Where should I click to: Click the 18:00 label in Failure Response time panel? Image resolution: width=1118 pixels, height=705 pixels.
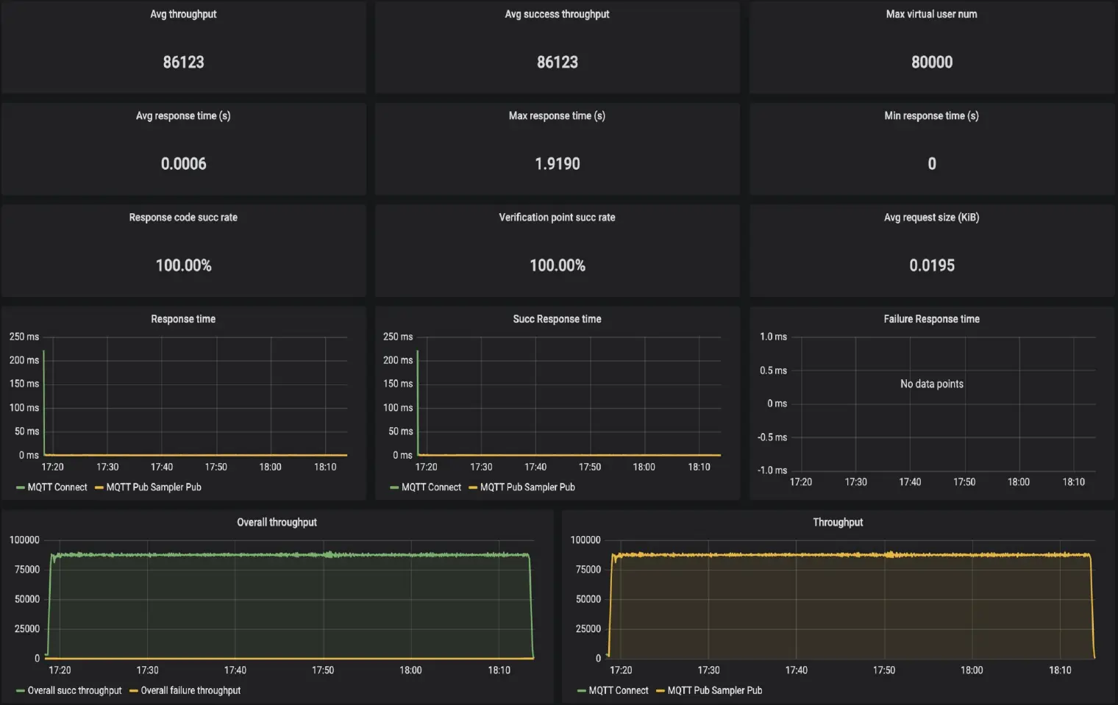click(x=1018, y=482)
